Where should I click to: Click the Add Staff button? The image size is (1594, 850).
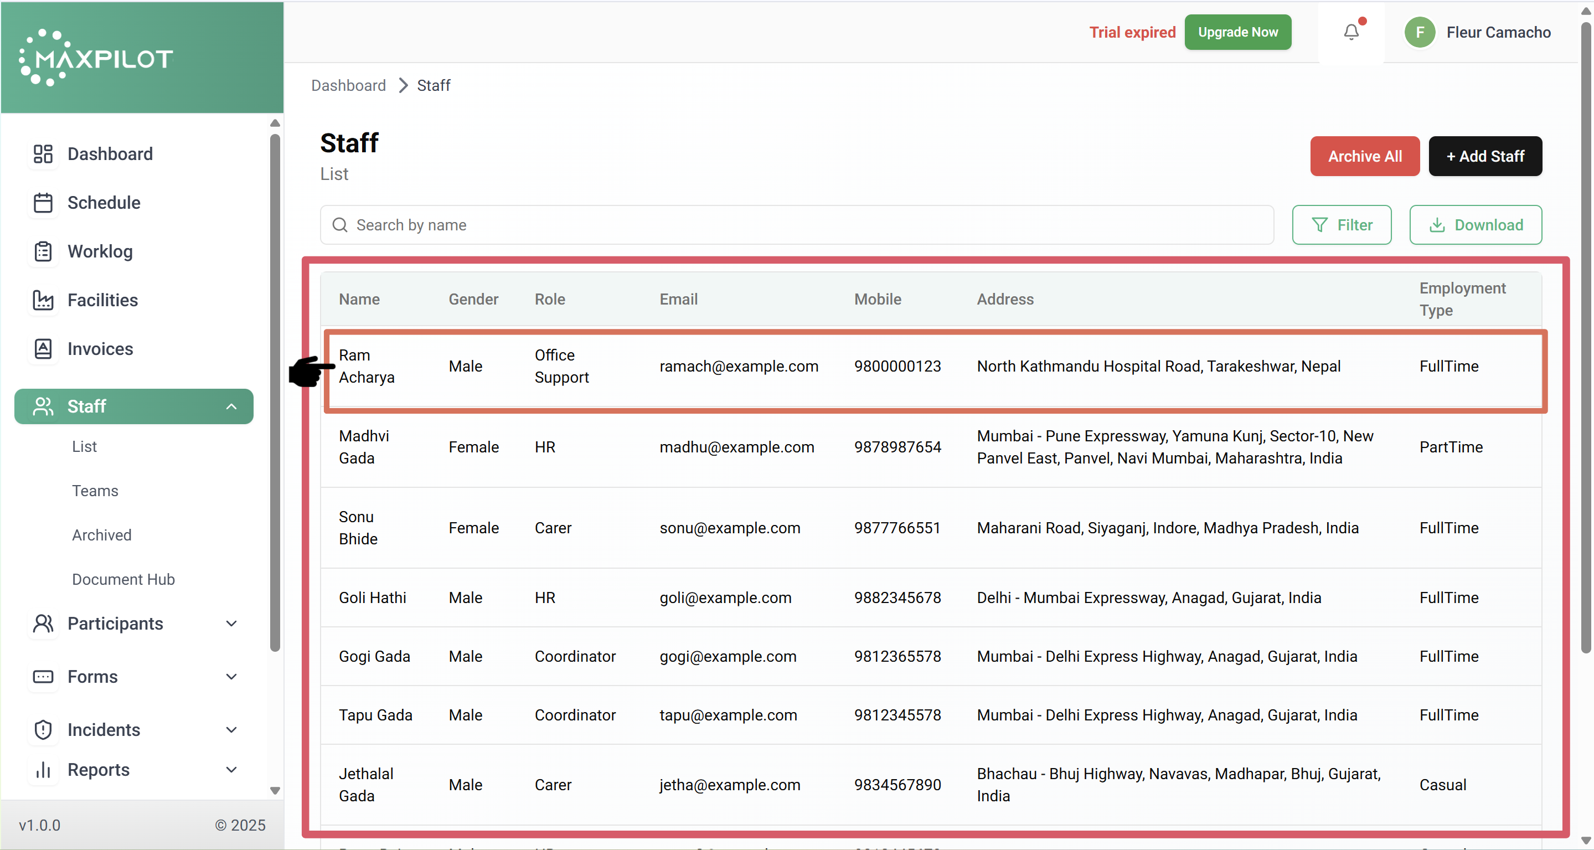pyautogui.click(x=1484, y=156)
